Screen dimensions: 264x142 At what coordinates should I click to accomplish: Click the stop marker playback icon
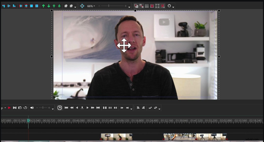click(82, 108)
